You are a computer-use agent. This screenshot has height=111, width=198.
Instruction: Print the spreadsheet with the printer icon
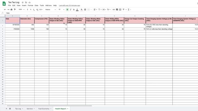tap(11, 10)
